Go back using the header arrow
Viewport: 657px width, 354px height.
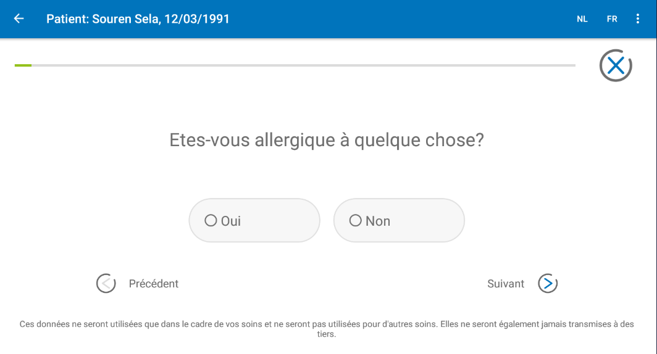tap(19, 19)
